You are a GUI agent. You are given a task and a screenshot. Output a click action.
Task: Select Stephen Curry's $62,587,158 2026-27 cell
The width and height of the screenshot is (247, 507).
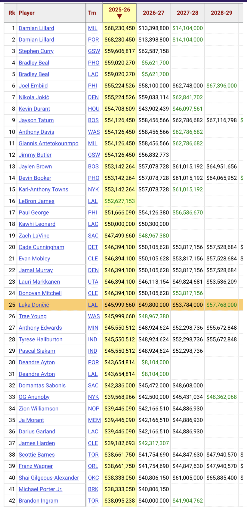(154, 51)
